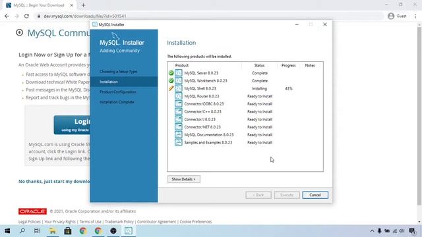Show hidden system tray icons
Screen dimensions: 422x237
click(372, 231)
